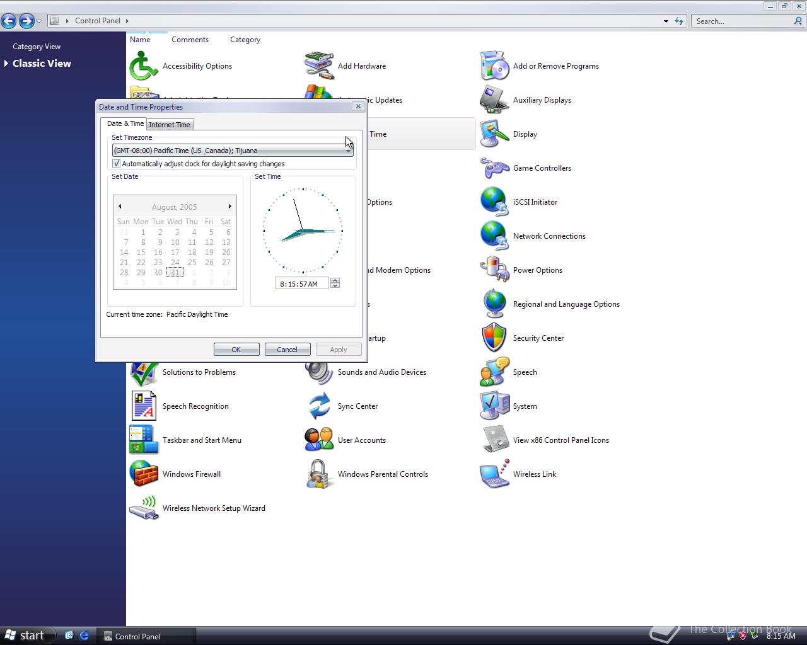The height and width of the screenshot is (645, 807).
Task: Click the Forward navigation button
Action: coord(26,21)
